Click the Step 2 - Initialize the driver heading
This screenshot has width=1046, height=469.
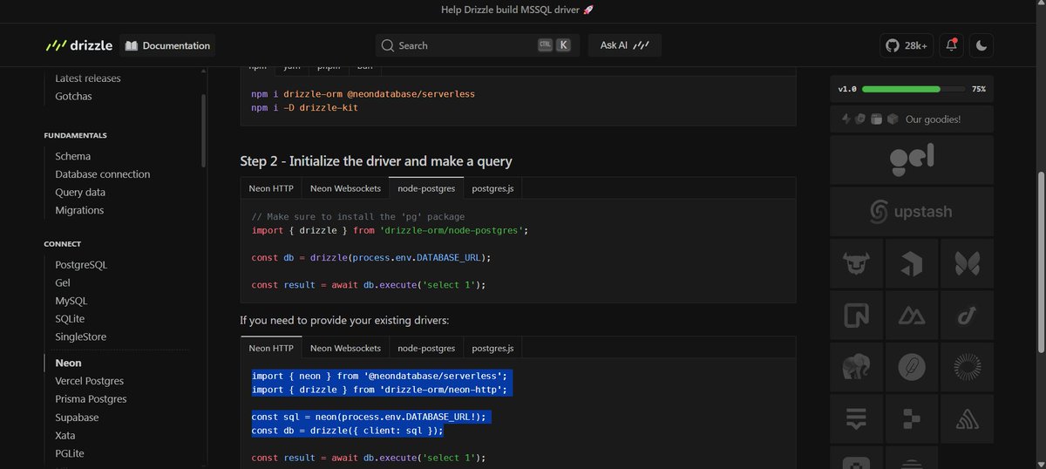tap(376, 160)
